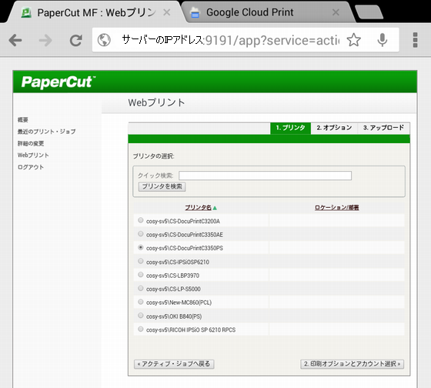Open the Webプリント sidebar link
This screenshot has width=431, height=388.
coord(33,155)
